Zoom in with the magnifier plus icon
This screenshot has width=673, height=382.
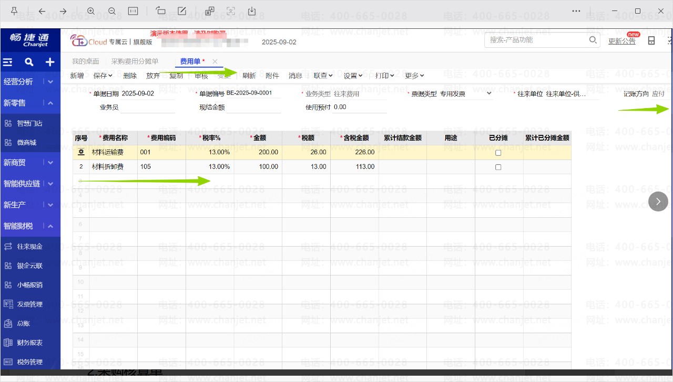click(x=91, y=11)
